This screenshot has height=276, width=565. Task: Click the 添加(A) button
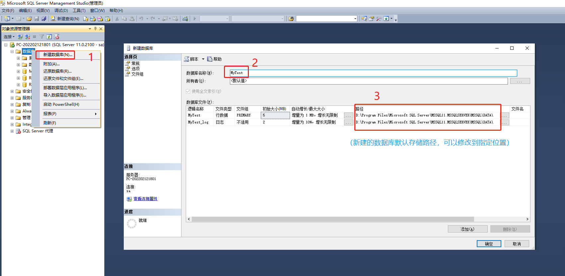coord(467,229)
